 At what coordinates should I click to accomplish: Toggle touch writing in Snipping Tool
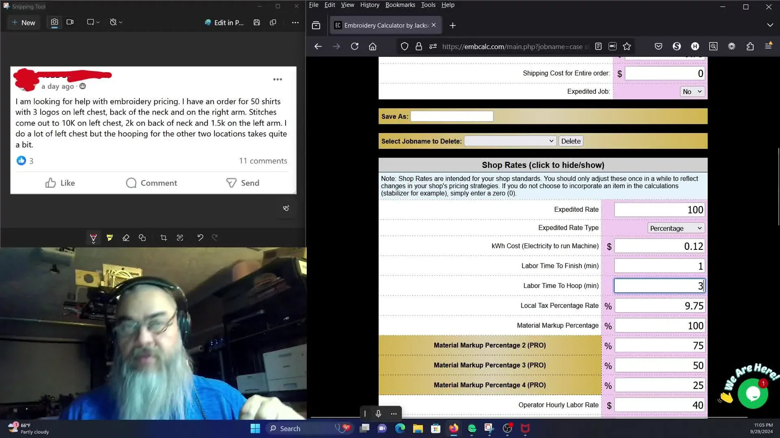(286, 208)
